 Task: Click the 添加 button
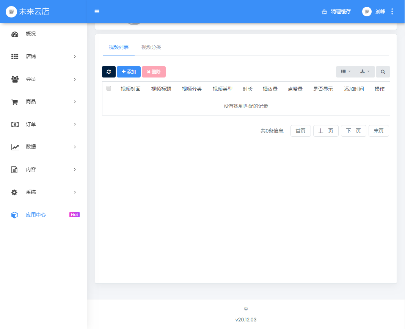pyautogui.click(x=129, y=72)
